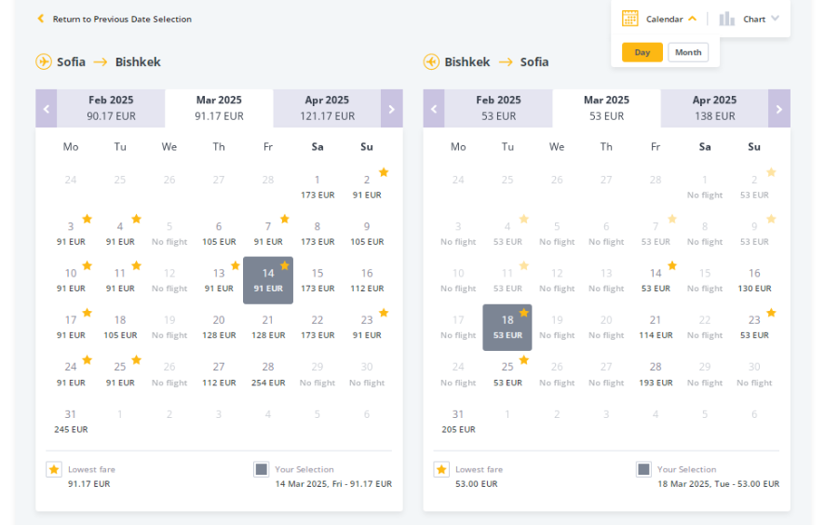Click the back arrow beside Return to Previous Date Selection
The image size is (838, 525).
click(x=41, y=19)
